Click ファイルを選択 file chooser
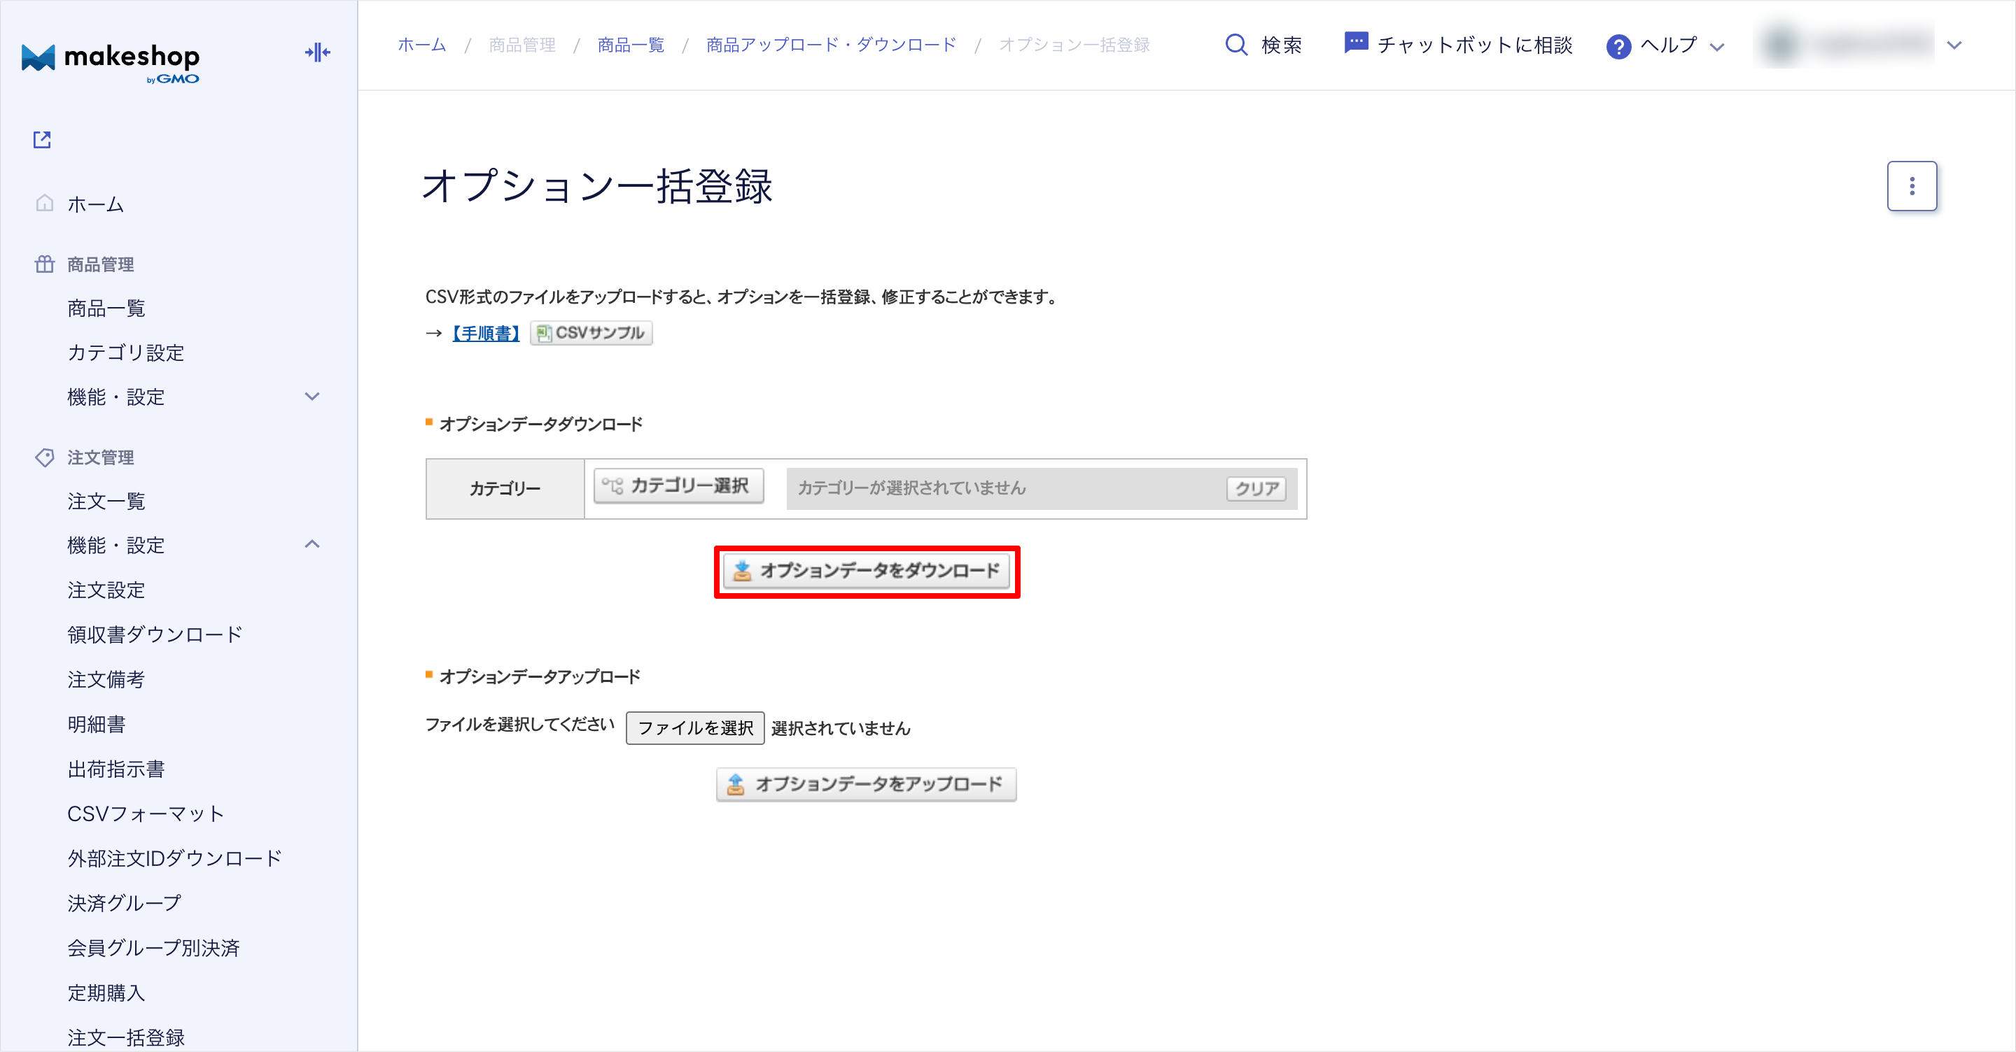 [694, 727]
